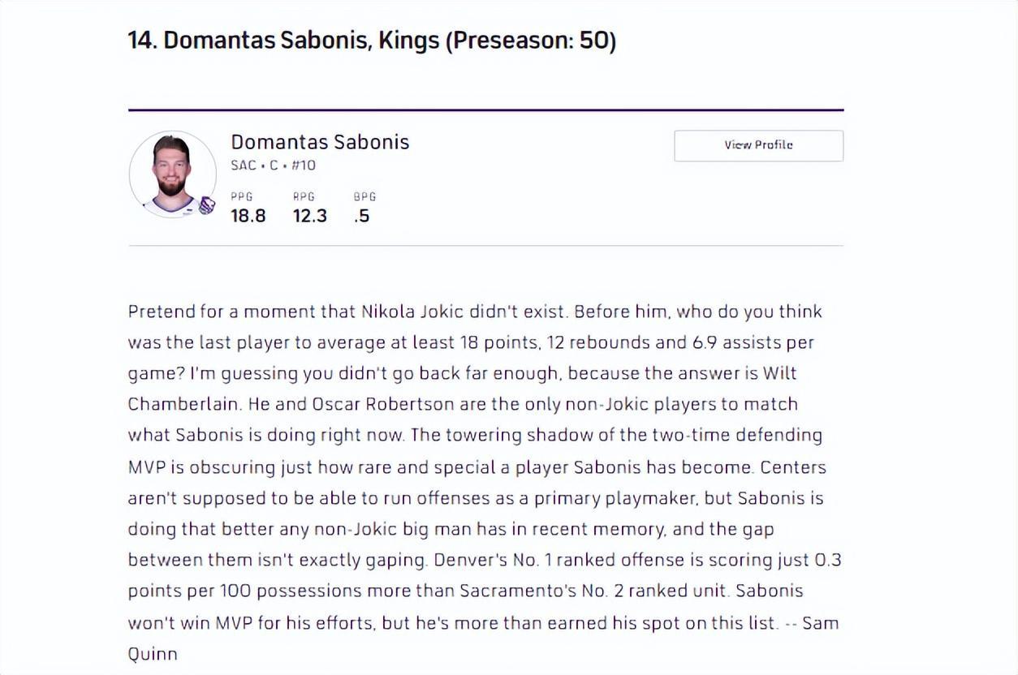Click Oscar Robertson's name in the paragraph
The width and height of the screenshot is (1018, 675).
(355, 404)
